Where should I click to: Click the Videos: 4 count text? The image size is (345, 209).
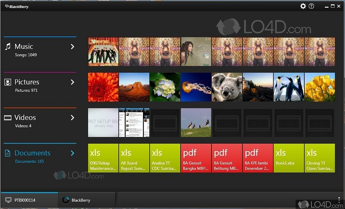coord(23,126)
